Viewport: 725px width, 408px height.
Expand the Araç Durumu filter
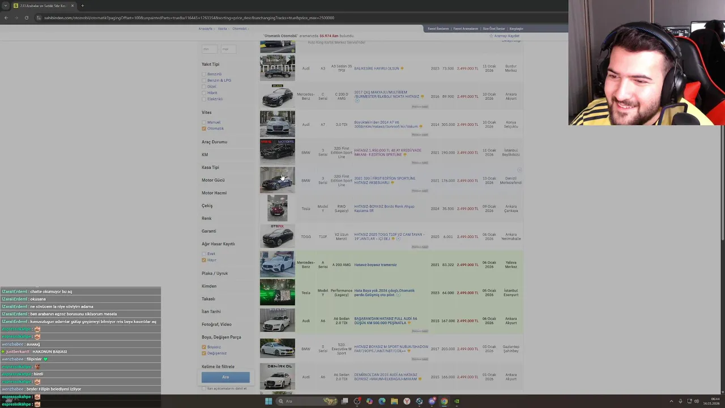pyautogui.click(x=214, y=142)
